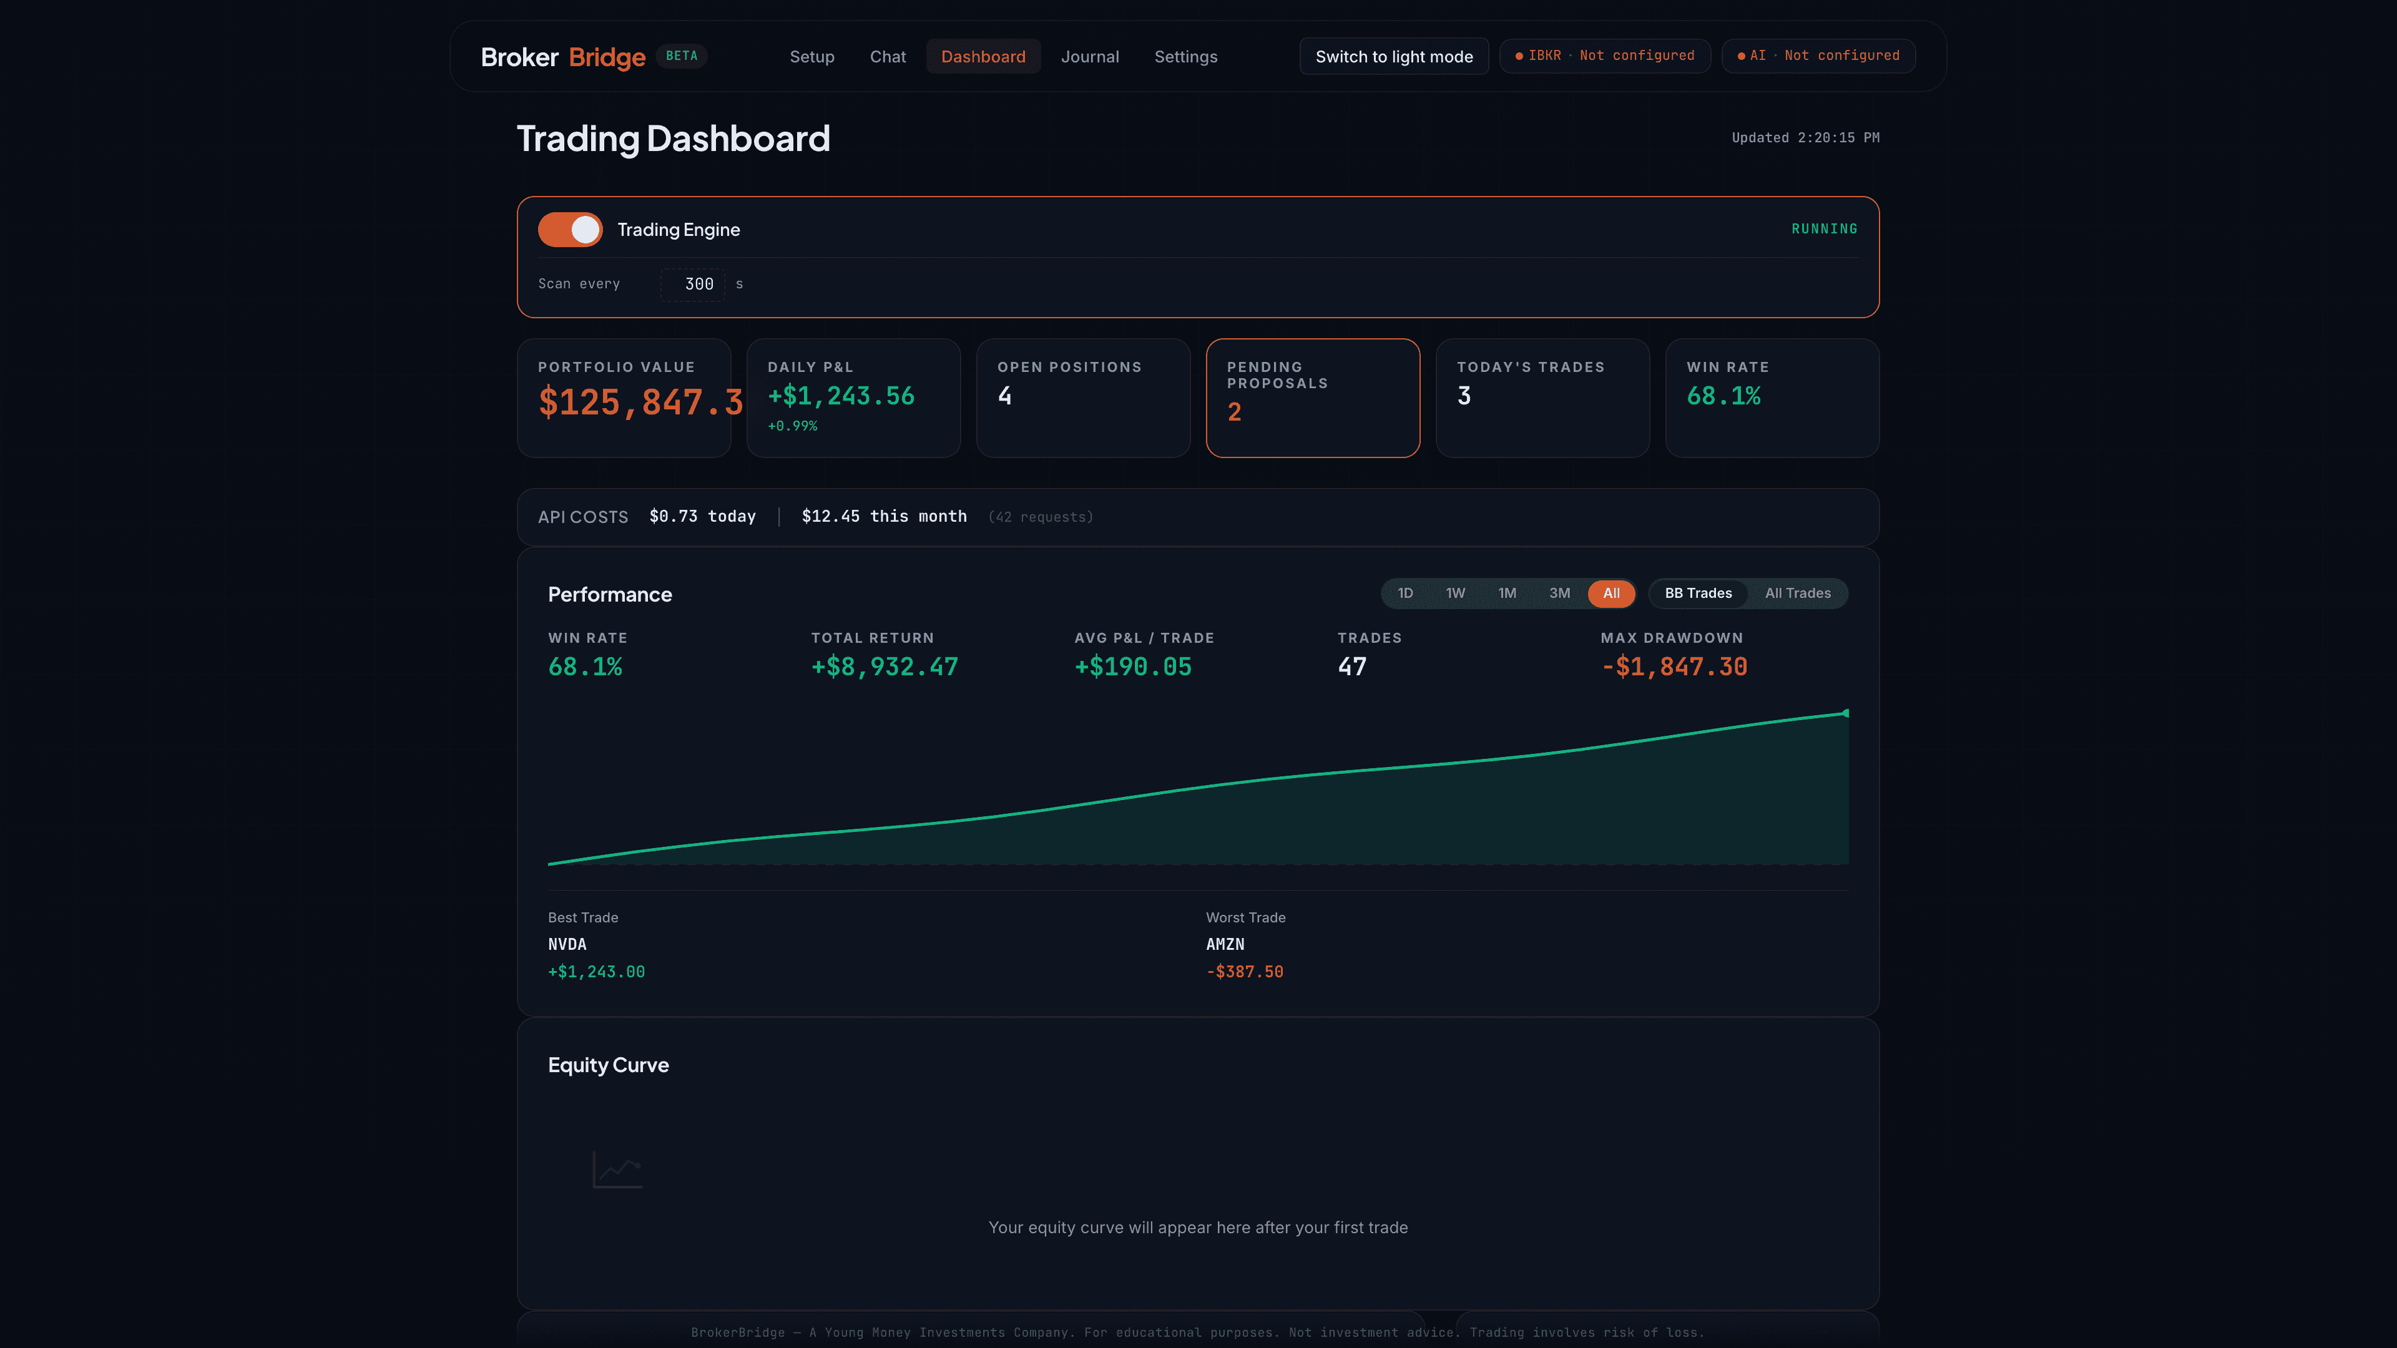Image resolution: width=2397 pixels, height=1348 pixels.
Task: Click the -$1,847.30 max drawdown value
Action: coord(1674,667)
